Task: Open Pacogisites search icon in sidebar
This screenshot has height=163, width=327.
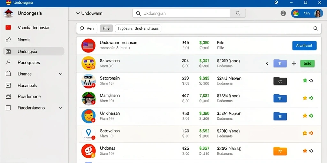Action: [x=8, y=62]
